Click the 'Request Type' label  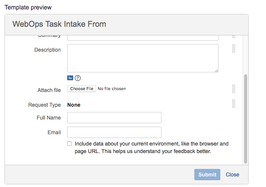click(x=45, y=105)
